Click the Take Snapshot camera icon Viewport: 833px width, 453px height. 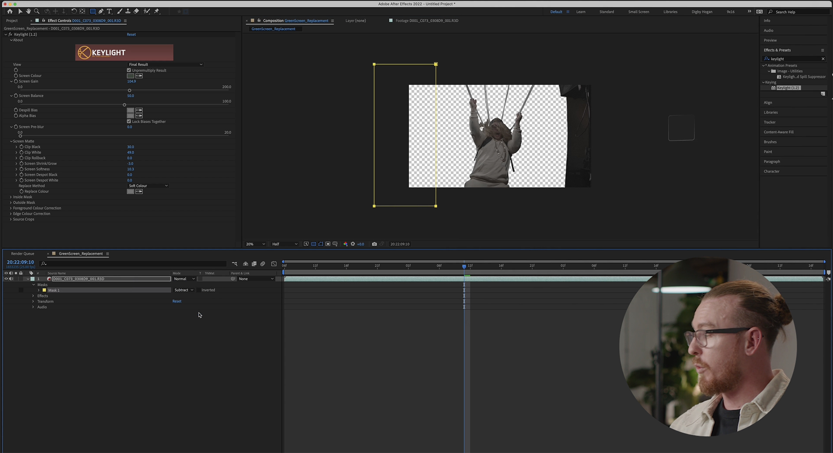pos(374,244)
